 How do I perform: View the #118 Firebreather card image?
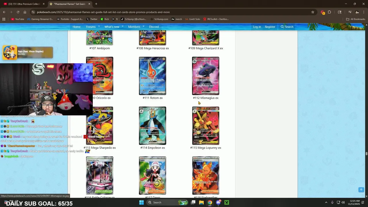click(206, 175)
